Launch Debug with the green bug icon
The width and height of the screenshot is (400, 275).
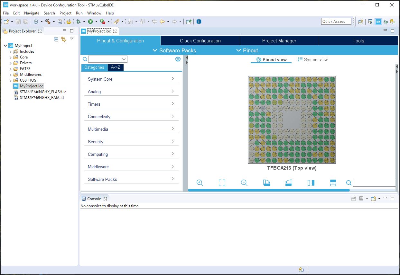point(78,22)
